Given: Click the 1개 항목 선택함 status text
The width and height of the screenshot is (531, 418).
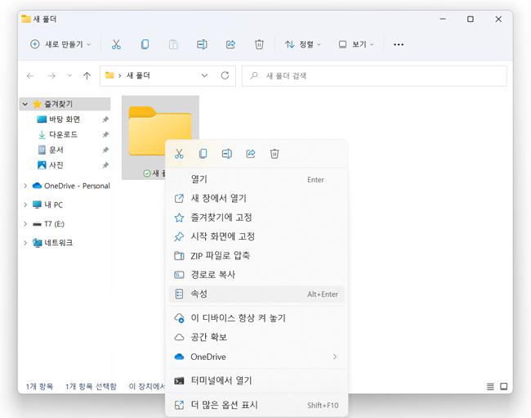Looking at the screenshot, I should [91, 386].
